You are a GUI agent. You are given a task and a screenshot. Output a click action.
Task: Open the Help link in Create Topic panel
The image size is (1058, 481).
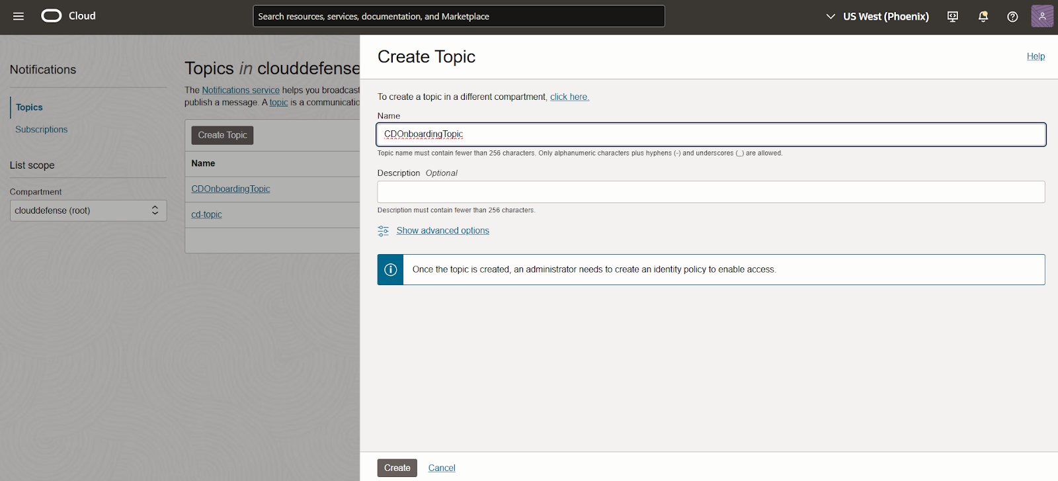tap(1036, 56)
